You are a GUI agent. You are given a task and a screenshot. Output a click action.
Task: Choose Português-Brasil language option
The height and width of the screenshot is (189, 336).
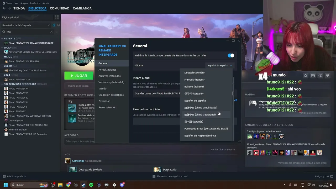(206, 129)
